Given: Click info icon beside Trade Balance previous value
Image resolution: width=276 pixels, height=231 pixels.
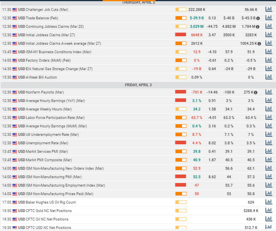Looking at the screenshot, I should pos(258,18).
